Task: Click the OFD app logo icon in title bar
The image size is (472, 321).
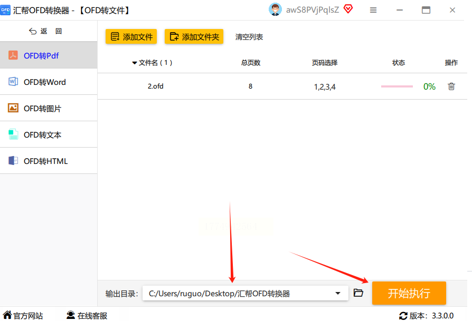Action: tap(5, 10)
